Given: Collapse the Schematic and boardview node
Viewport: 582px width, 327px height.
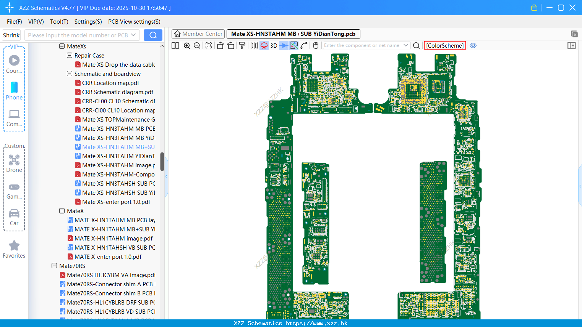Looking at the screenshot, I should (x=70, y=74).
